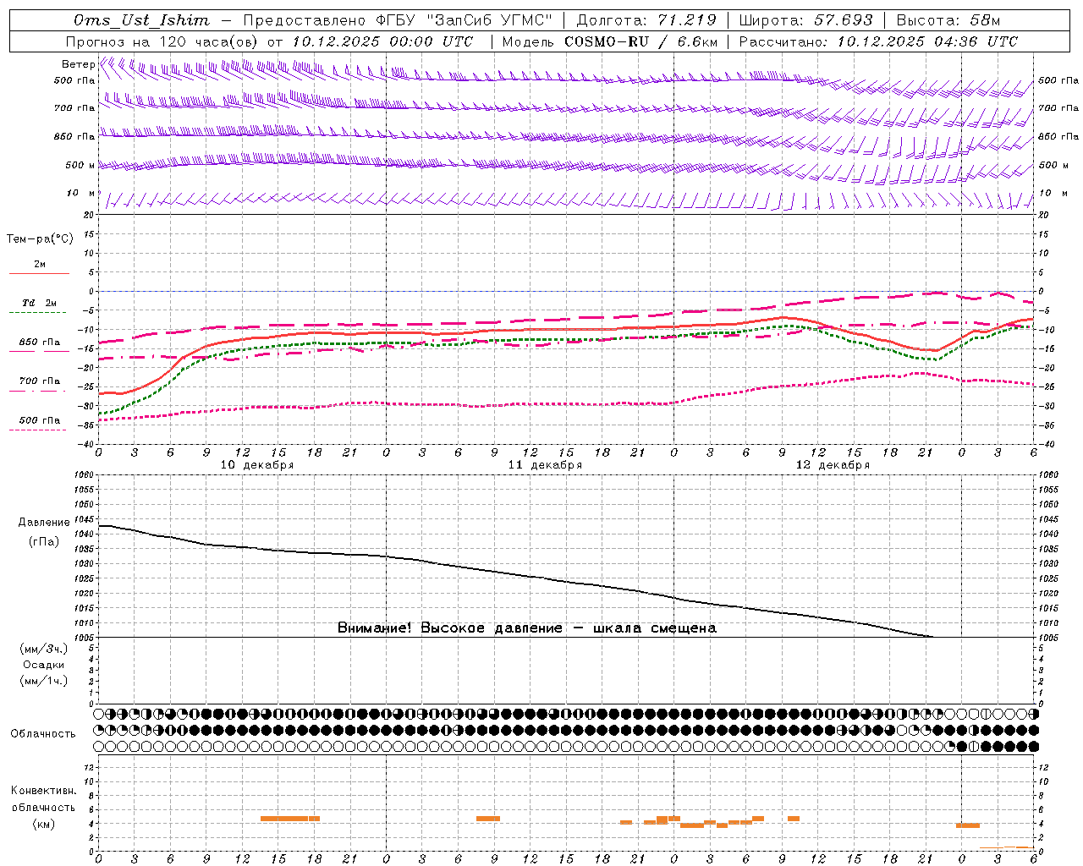Click the left '500 м' wind level label
This screenshot has height=866, width=1083.
(x=80, y=165)
